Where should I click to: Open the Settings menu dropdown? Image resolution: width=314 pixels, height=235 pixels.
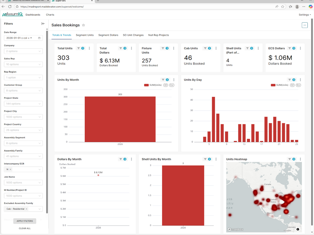tap(305, 15)
